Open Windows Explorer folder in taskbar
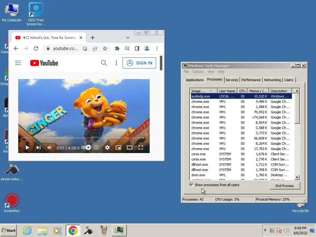Image resolution: width=316 pixels, height=237 pixels. click(x=42, y=230)
